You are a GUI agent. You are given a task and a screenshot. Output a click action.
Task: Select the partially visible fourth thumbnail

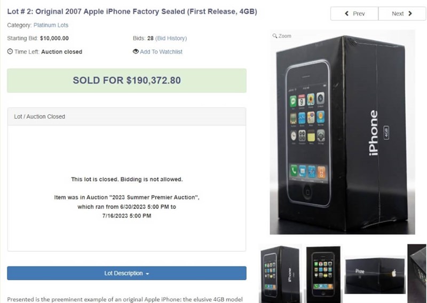point(417,273)
